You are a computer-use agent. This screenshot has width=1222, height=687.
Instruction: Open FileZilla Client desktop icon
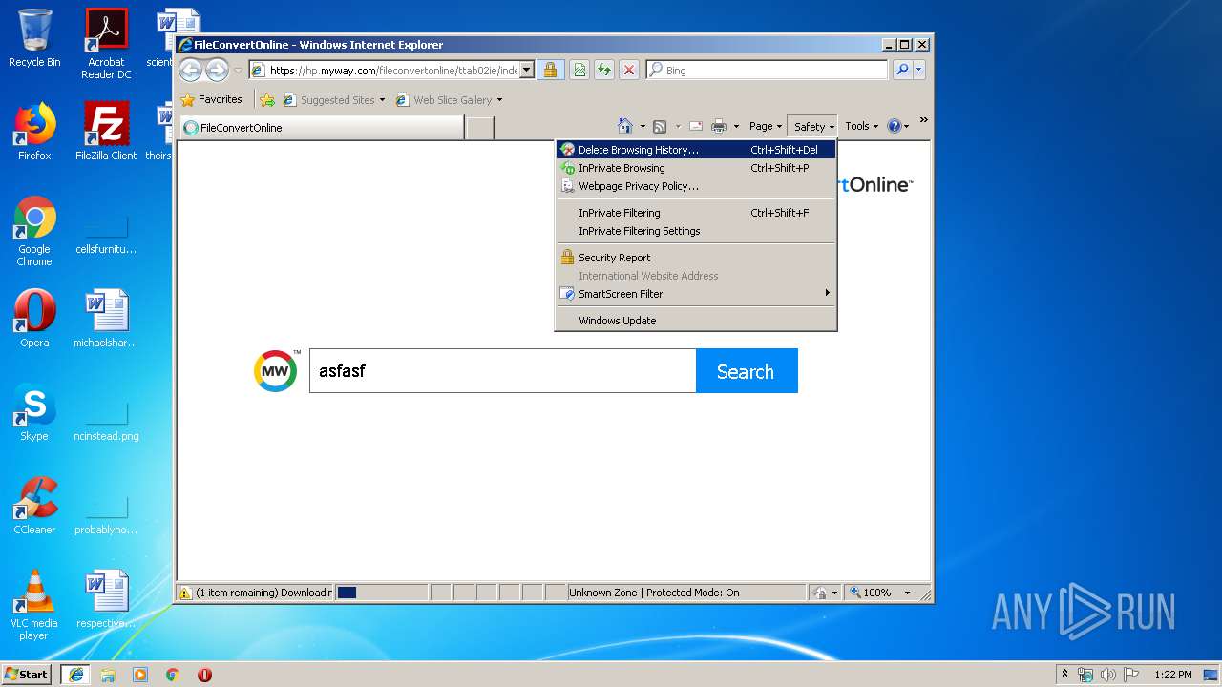click(x=106, y=132)
